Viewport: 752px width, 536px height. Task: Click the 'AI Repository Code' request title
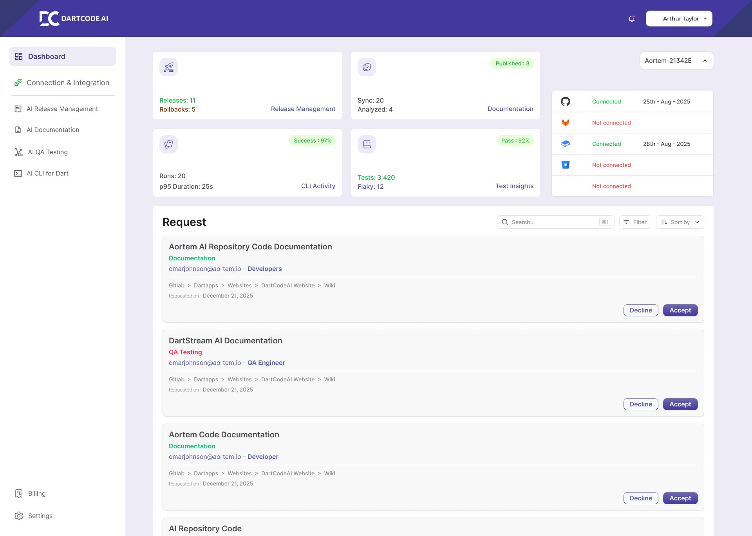(205, 529)
